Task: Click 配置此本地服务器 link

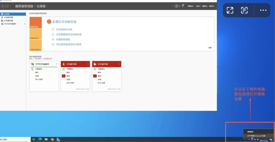Action: pos(64,22)
